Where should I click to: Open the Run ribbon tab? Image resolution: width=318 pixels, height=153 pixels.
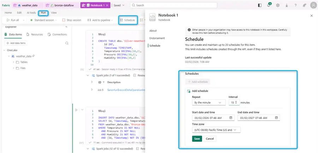[43, 13]
